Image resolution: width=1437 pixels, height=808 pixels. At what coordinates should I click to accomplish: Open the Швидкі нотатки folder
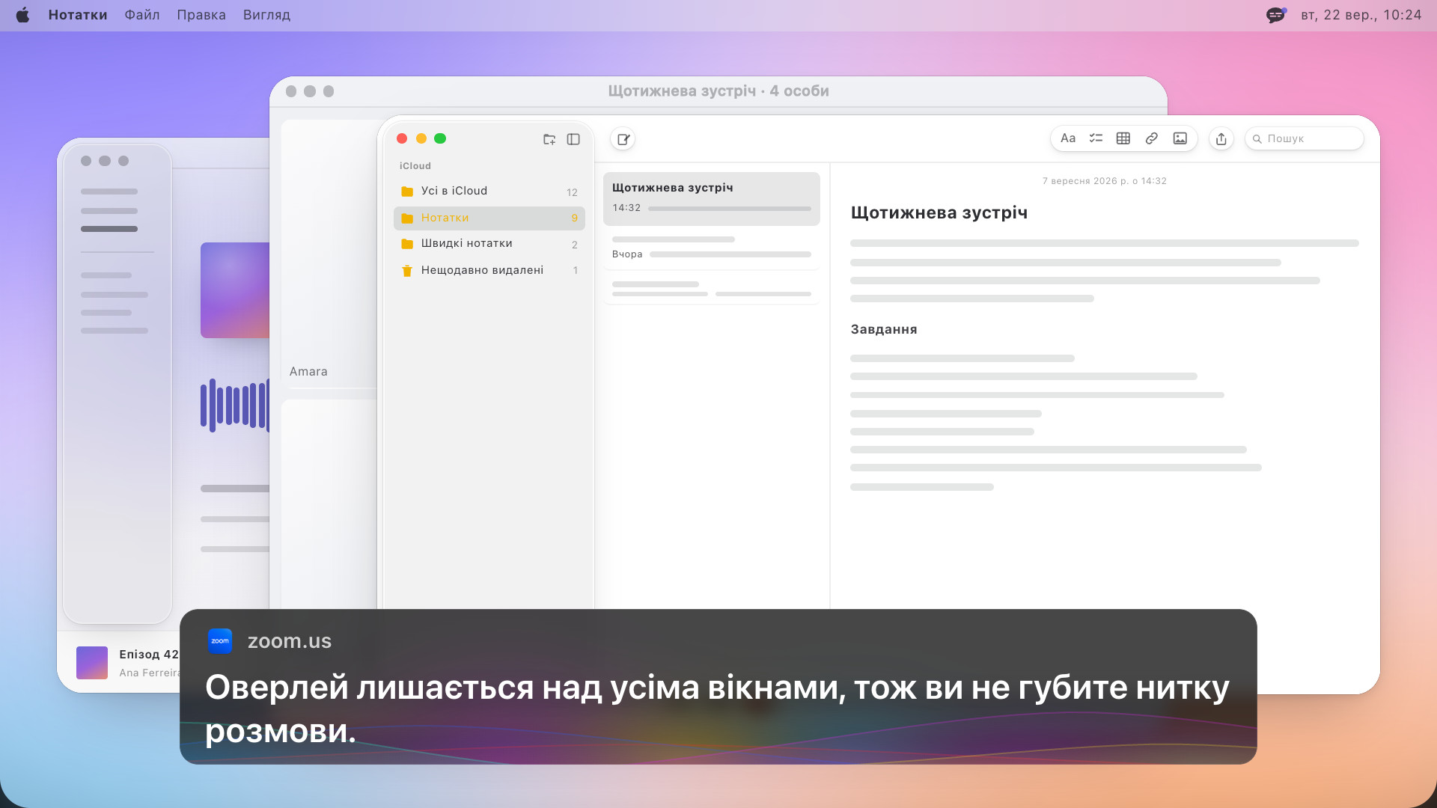pyautogui.click(x=489, y=244)
